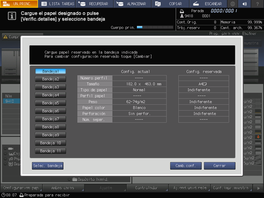Open the ALMACENAR tab

pyautogui.click(x=132, y=4)
